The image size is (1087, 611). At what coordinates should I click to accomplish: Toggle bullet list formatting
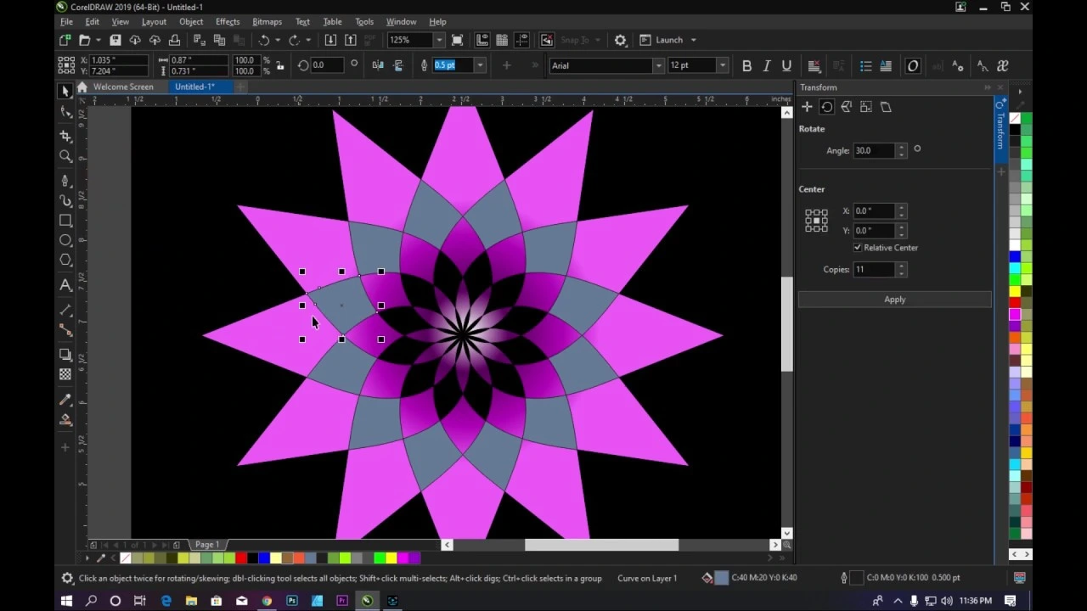click(865, 65)
